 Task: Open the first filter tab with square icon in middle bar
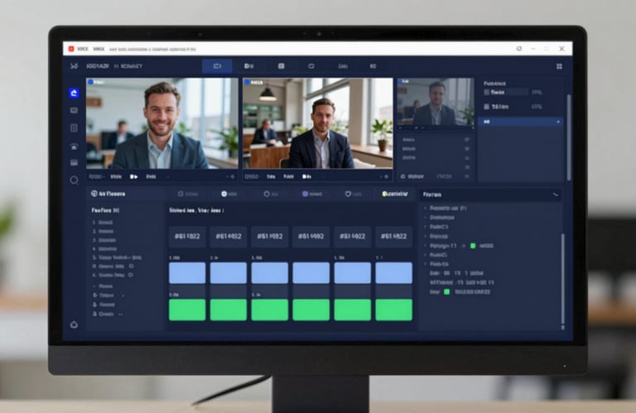coord(188,194)
